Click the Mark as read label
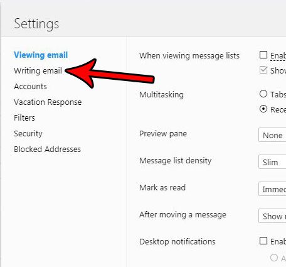 coord(162,187)
